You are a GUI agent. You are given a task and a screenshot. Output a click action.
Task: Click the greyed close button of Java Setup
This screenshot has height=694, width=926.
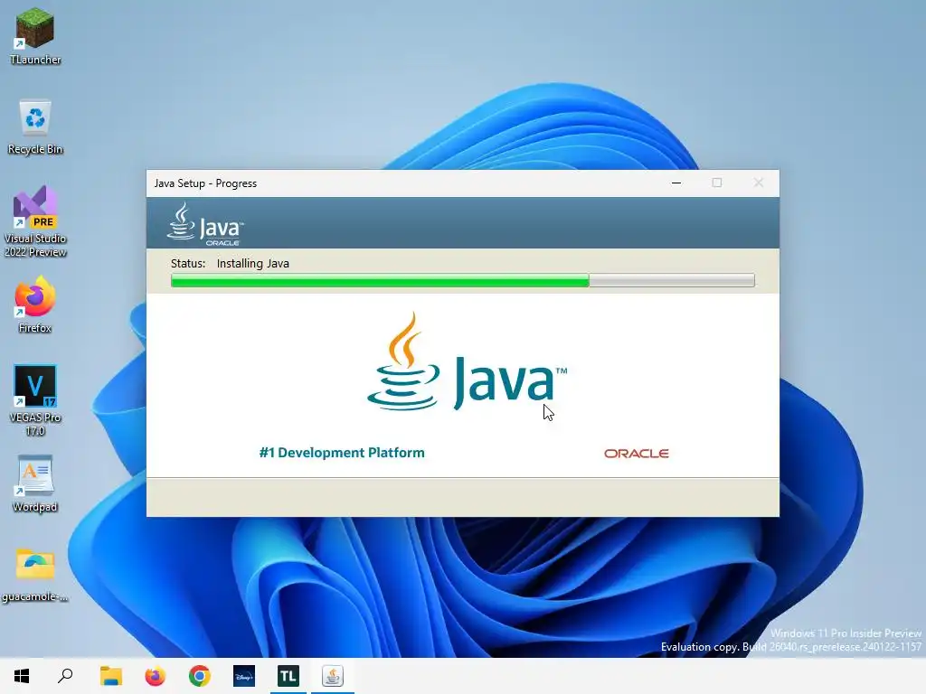click(759, 183)
